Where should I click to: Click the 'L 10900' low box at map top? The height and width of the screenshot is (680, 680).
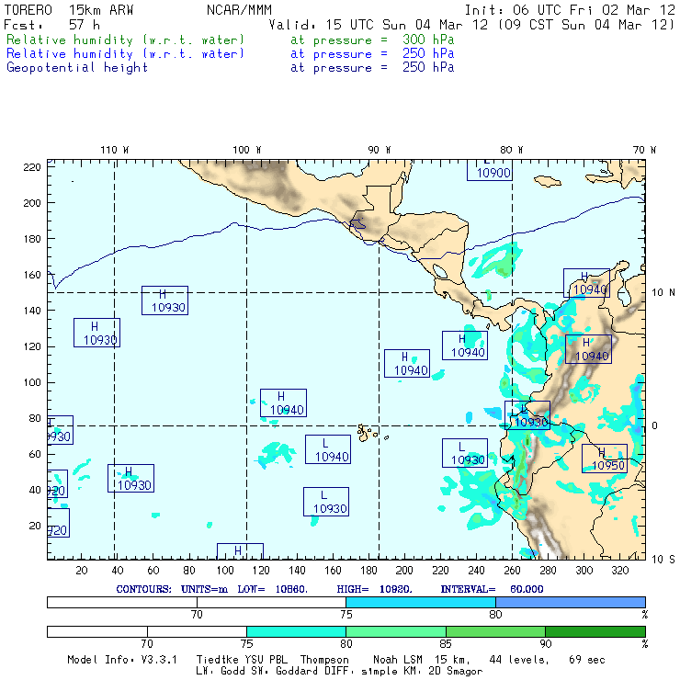tap(490, 170)
